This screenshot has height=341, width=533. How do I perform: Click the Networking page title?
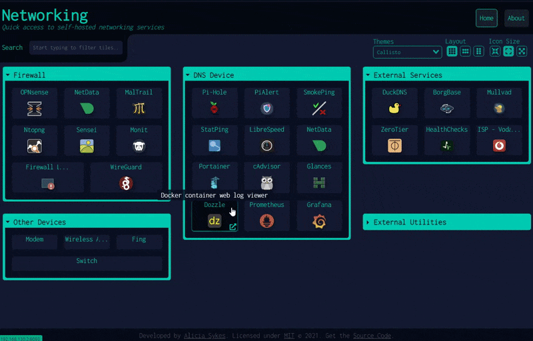[45, 15]
